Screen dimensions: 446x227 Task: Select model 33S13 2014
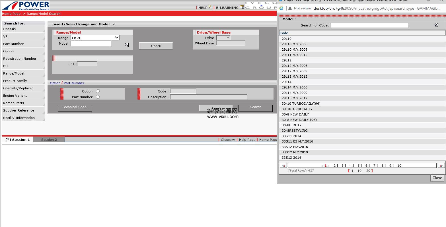click(x=362, y=158)
